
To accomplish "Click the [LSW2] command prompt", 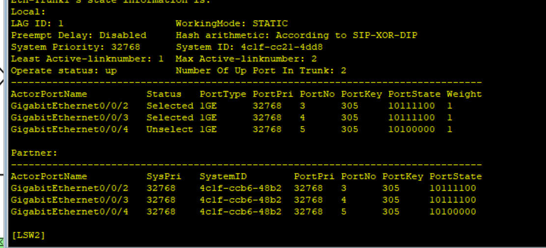I will (x=28, y=235).
